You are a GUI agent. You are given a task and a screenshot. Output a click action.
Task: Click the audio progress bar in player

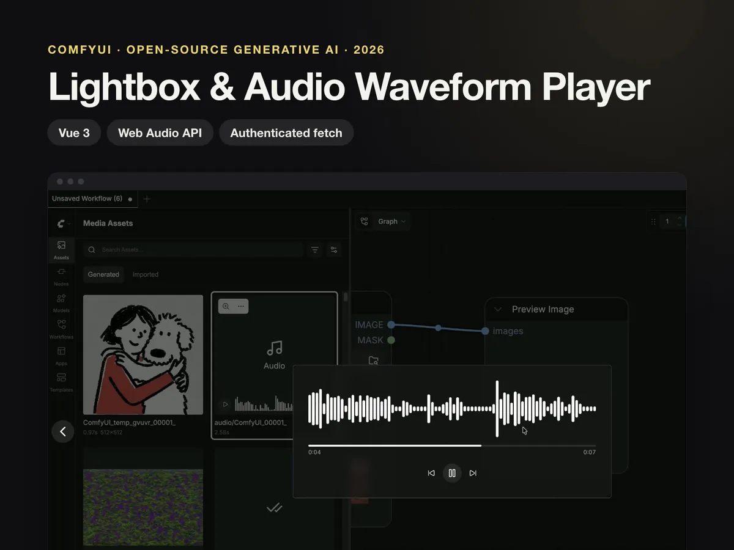[x=452, y=446]
